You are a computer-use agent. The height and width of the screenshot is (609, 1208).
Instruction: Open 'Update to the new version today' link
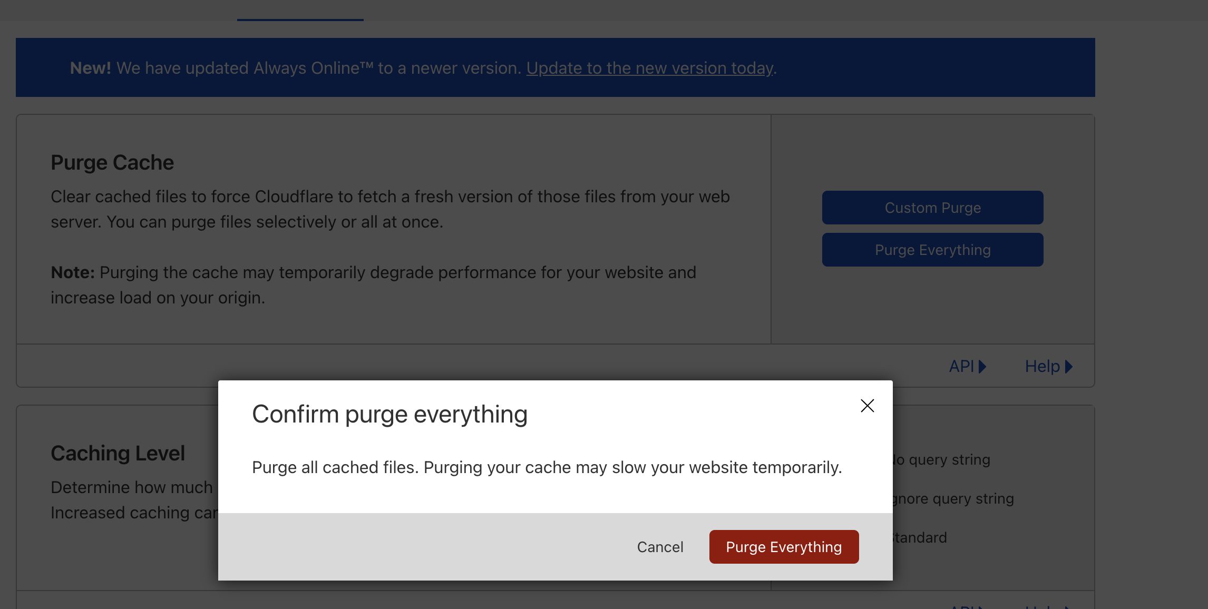[x=650, y=68]
